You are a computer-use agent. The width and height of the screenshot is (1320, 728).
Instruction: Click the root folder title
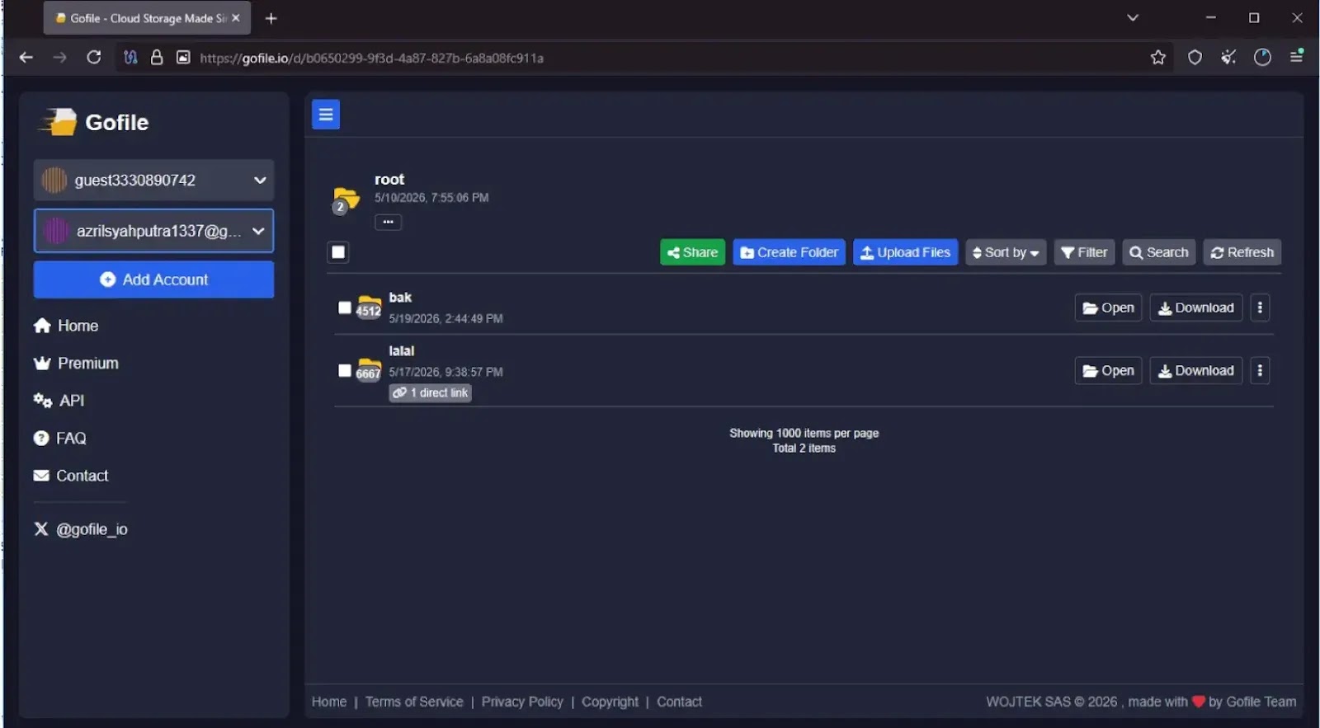(389, 179)
